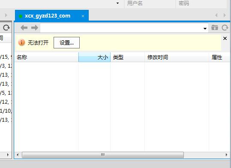Sort by the 属性 column header
Image resolution: width=231 pixels, height=168 pixels.
tap(219, 57)
